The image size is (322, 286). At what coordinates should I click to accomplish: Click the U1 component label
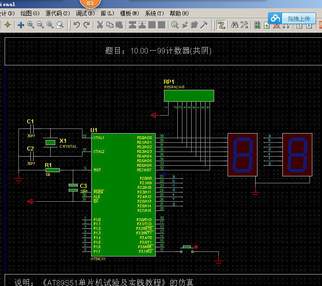pos(94,130)
